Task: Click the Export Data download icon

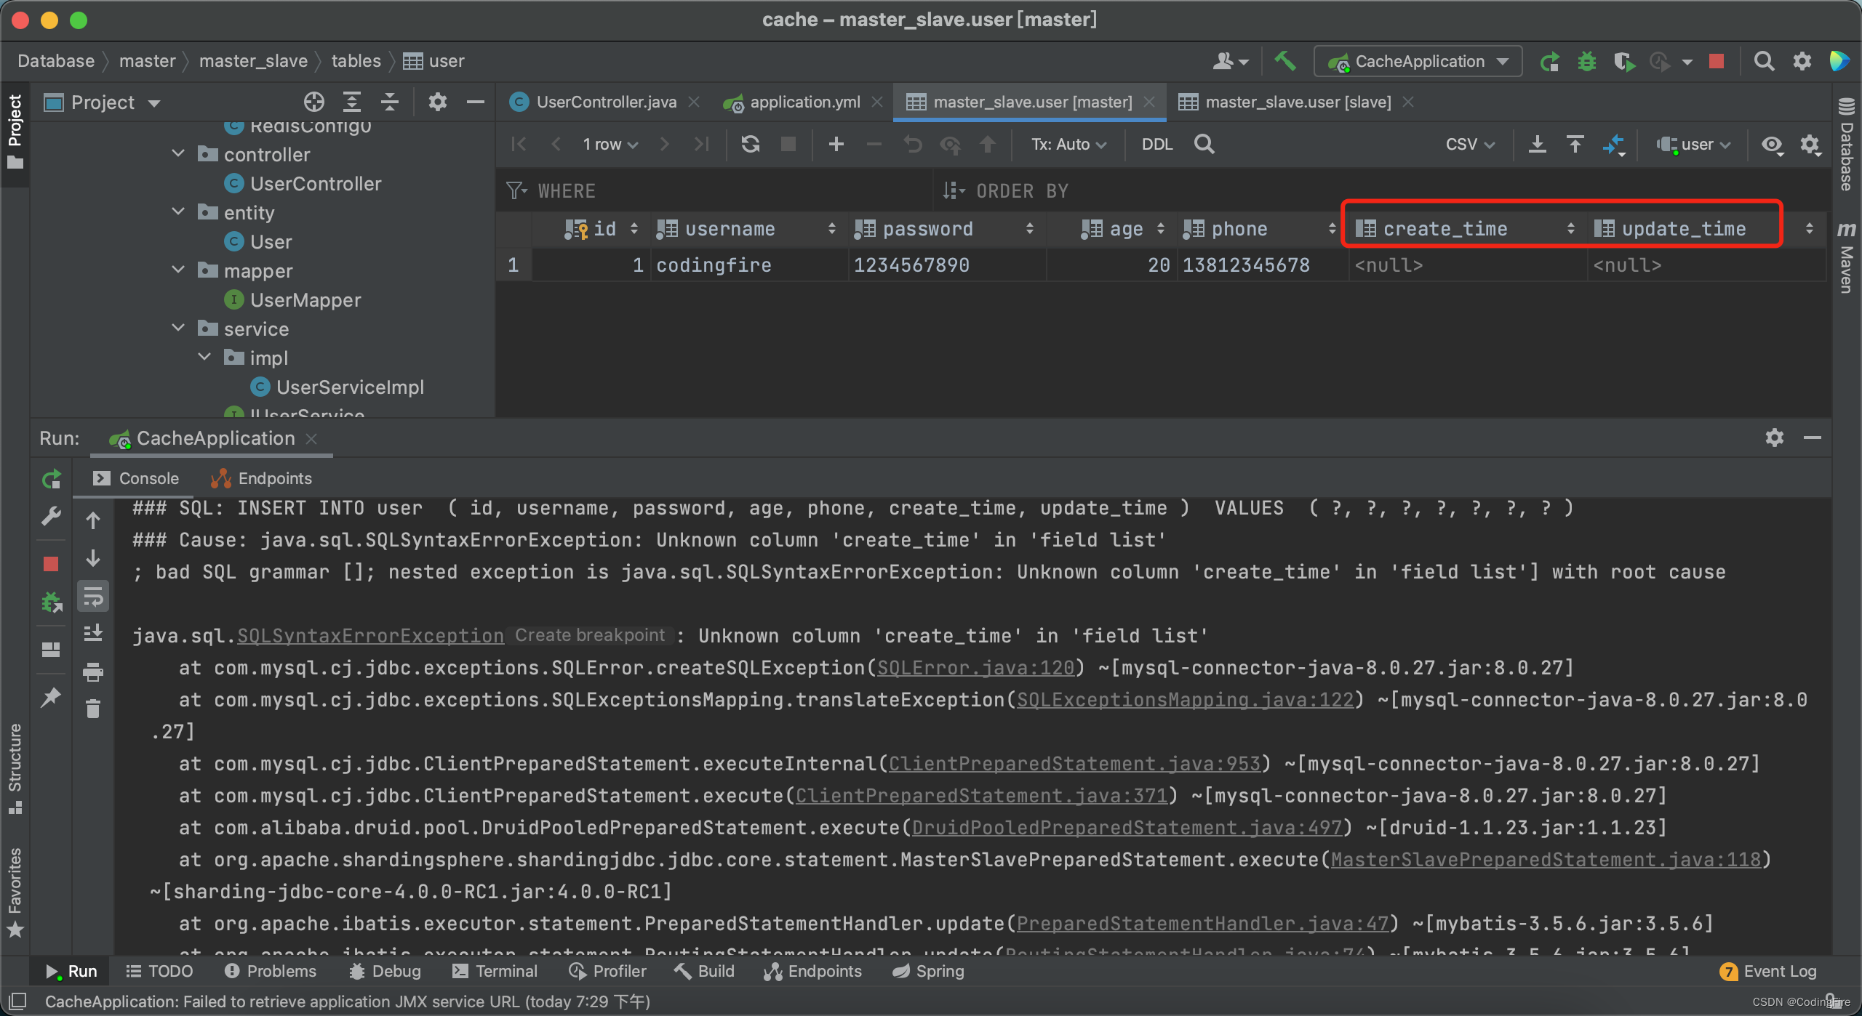Action: point(1537,144)
